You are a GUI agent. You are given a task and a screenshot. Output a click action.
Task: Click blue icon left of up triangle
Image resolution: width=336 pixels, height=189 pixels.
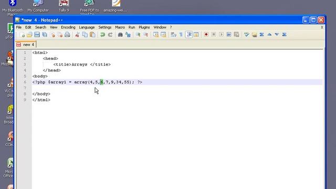261,35
